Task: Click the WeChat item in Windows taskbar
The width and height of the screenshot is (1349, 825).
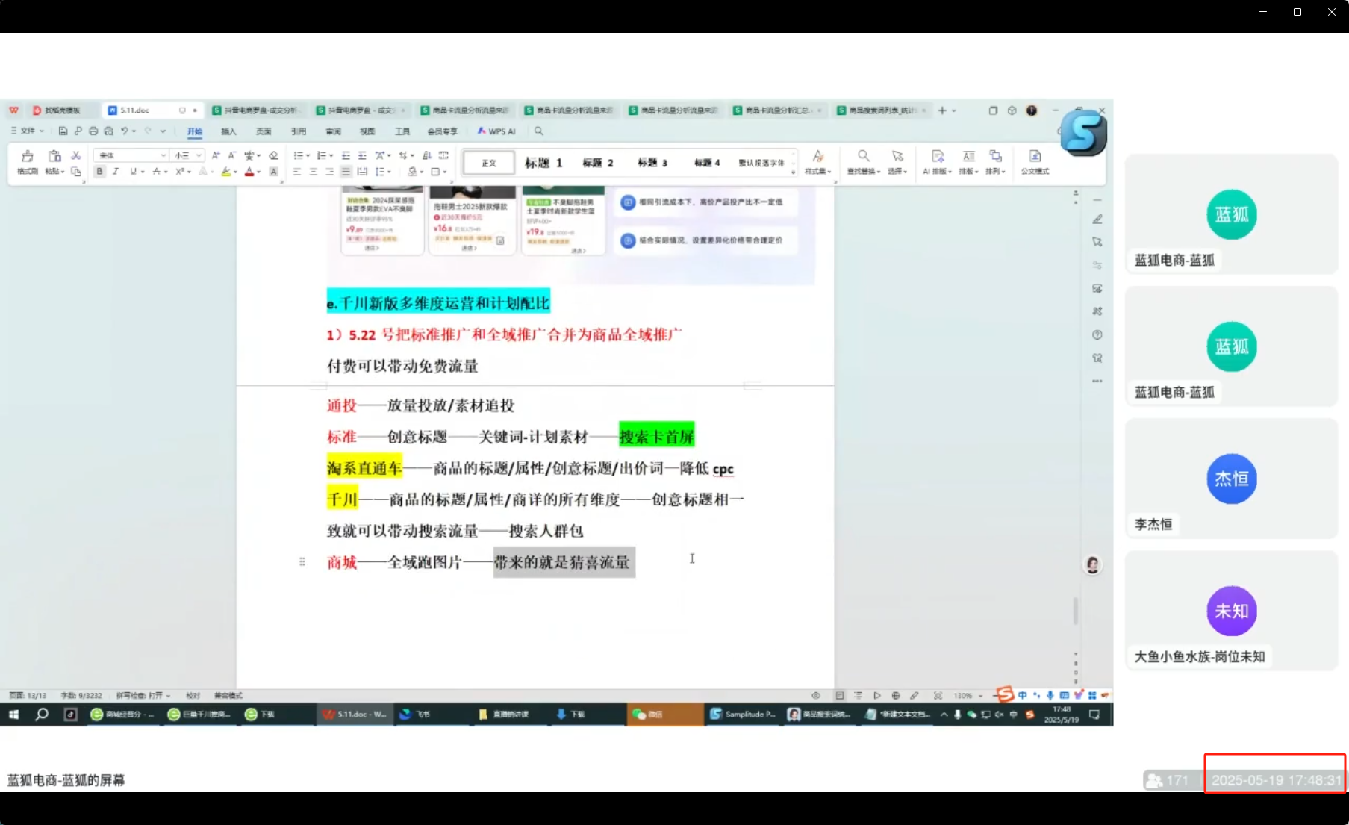Action: click(649, 715)
